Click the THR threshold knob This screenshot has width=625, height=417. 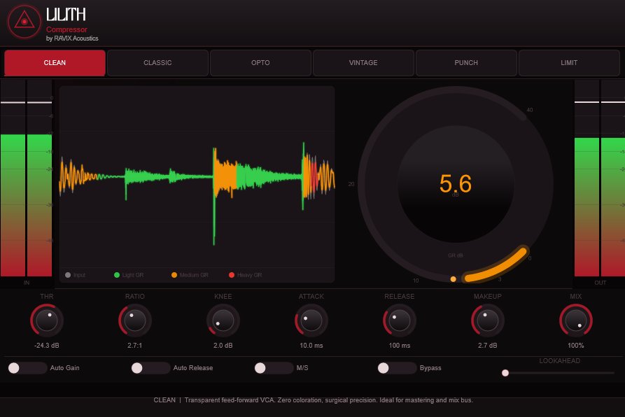click(x=47, y=320)
